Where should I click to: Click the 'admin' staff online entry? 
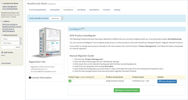[3, 55]
